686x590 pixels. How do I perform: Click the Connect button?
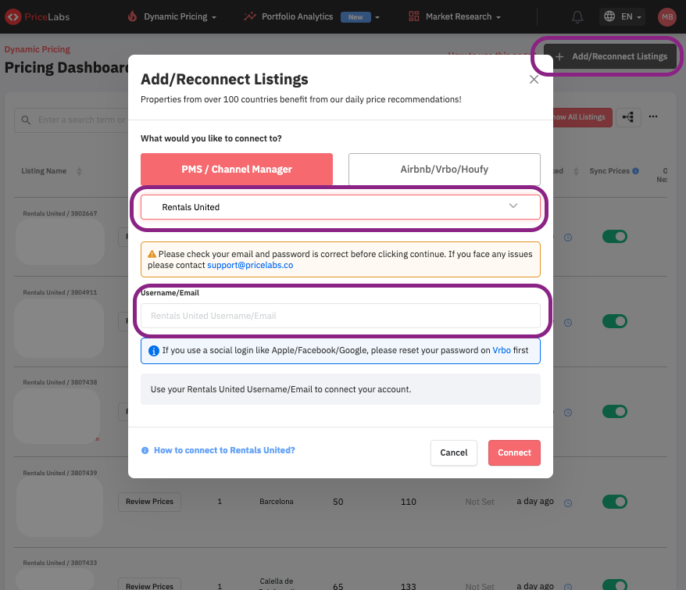514,452
